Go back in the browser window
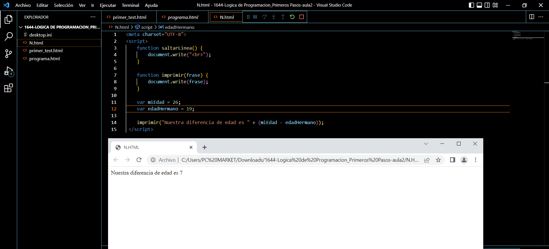The height and width of the screenshot is (249, 549). pos(116,160)
